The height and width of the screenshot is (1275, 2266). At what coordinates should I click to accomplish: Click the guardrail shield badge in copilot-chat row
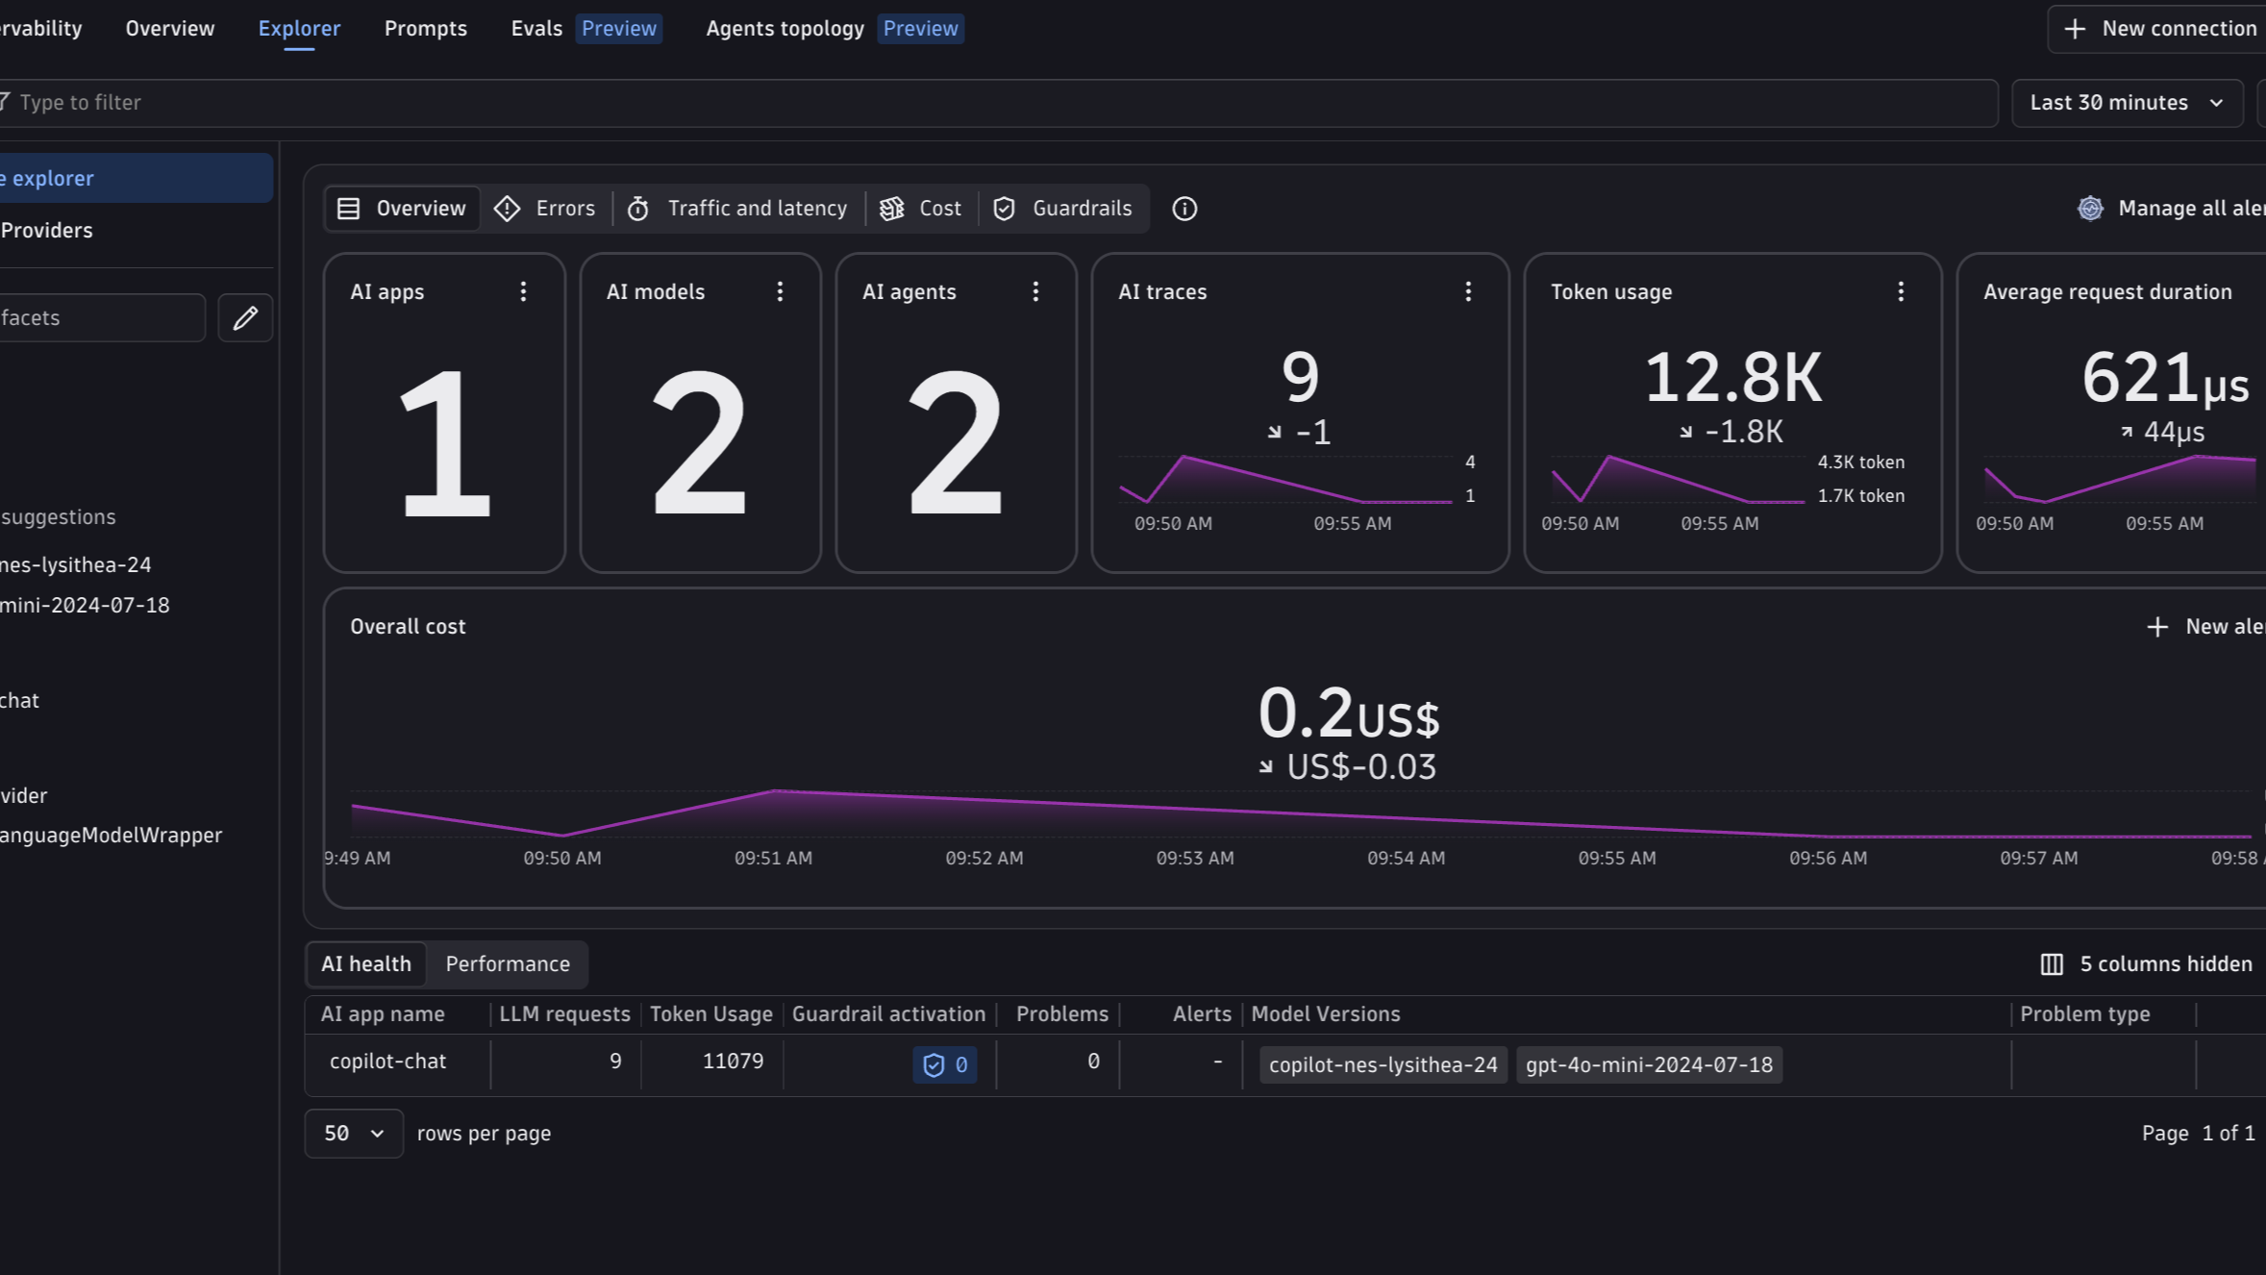point(945,1064)
